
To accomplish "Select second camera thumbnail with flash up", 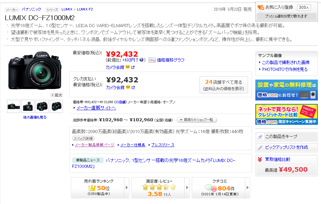I will 28,106.
